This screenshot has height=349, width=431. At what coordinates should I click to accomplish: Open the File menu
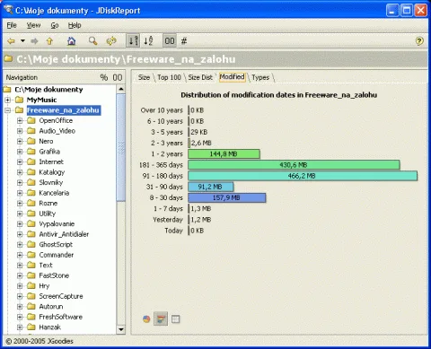click(12, 25)
